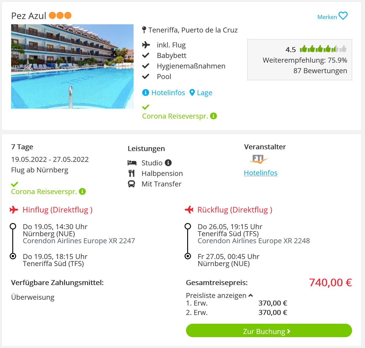The image size is (365, 348).
Task: Open Hotelinfos info icon near Lage
Action: 146,92
